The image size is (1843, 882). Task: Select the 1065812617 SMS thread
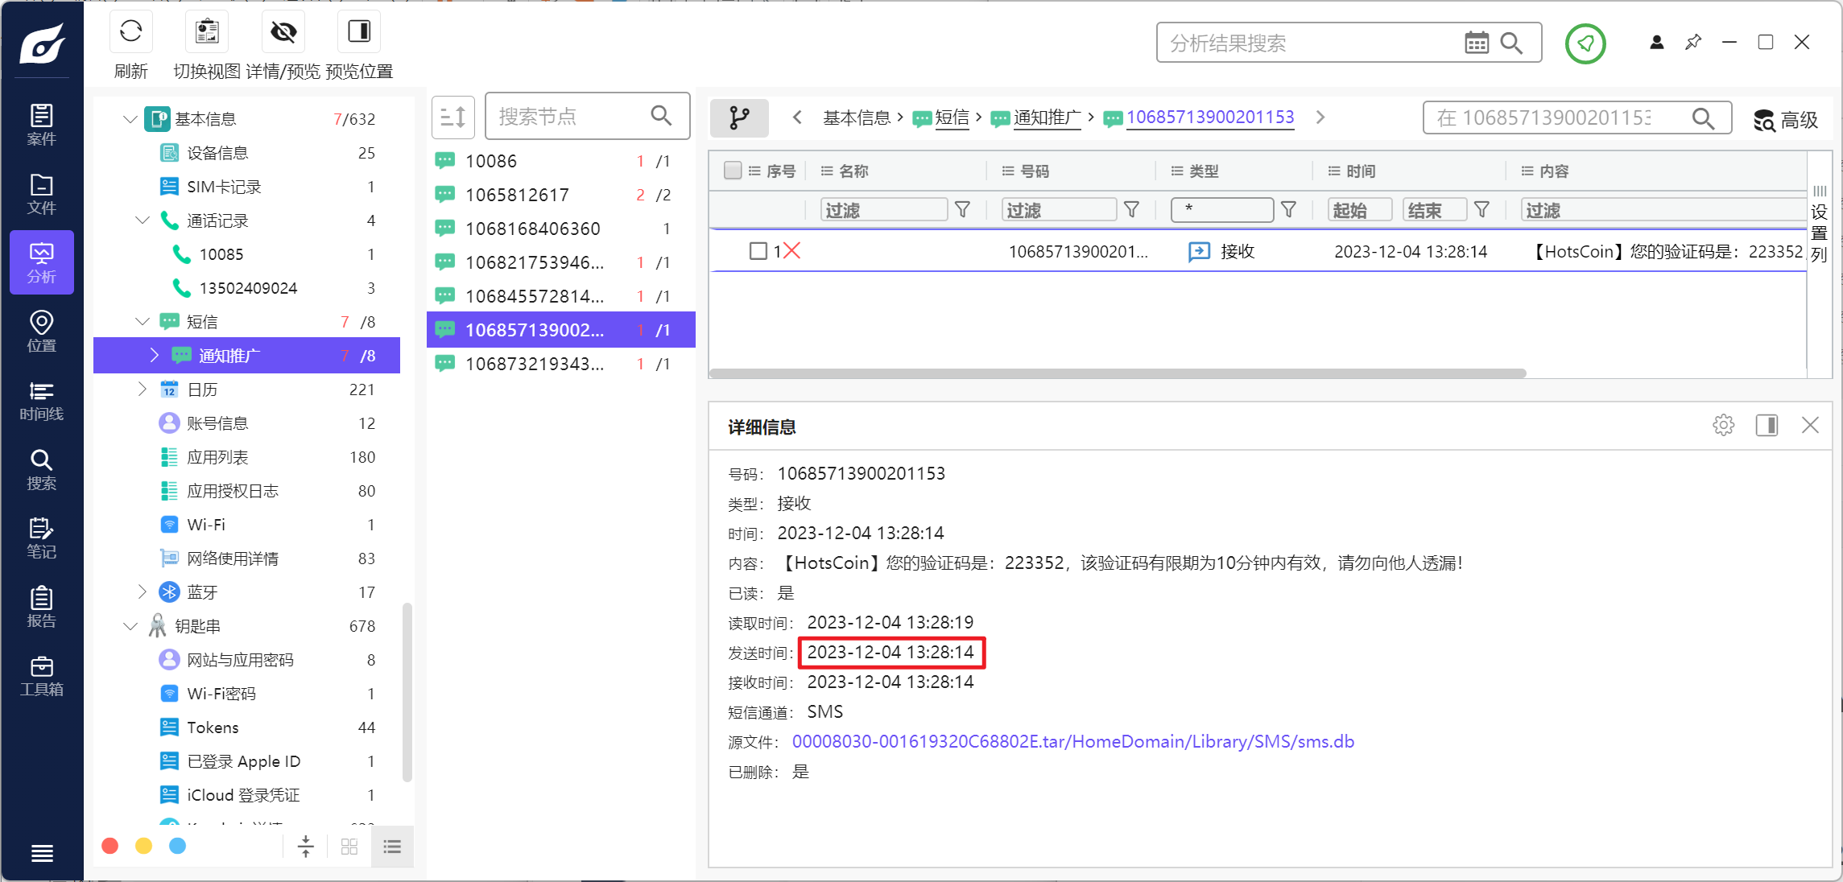pos(560,195)
